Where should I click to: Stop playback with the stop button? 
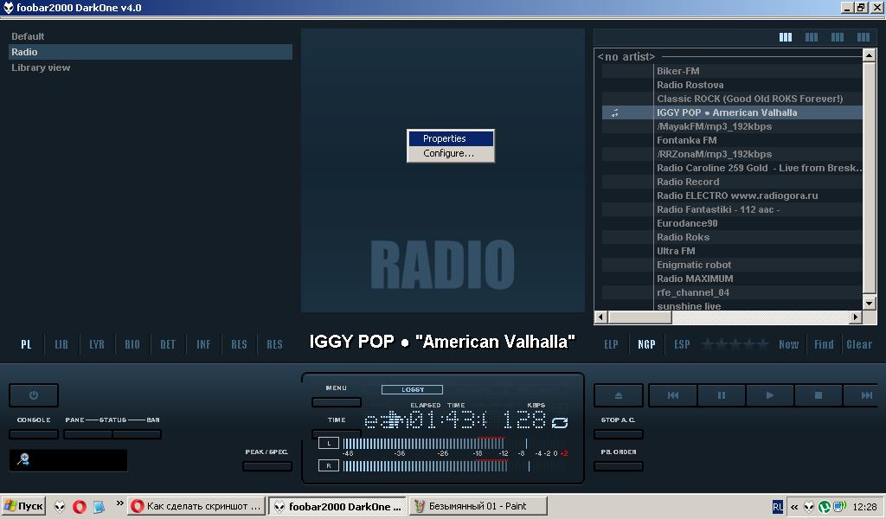[x=819, y=395]
